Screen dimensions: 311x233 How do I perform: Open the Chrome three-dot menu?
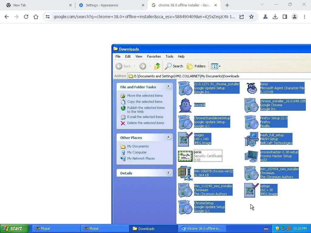[304, 17]
